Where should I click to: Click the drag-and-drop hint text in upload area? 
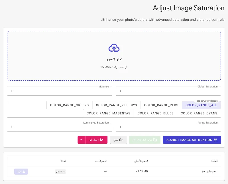pos(114,67)
